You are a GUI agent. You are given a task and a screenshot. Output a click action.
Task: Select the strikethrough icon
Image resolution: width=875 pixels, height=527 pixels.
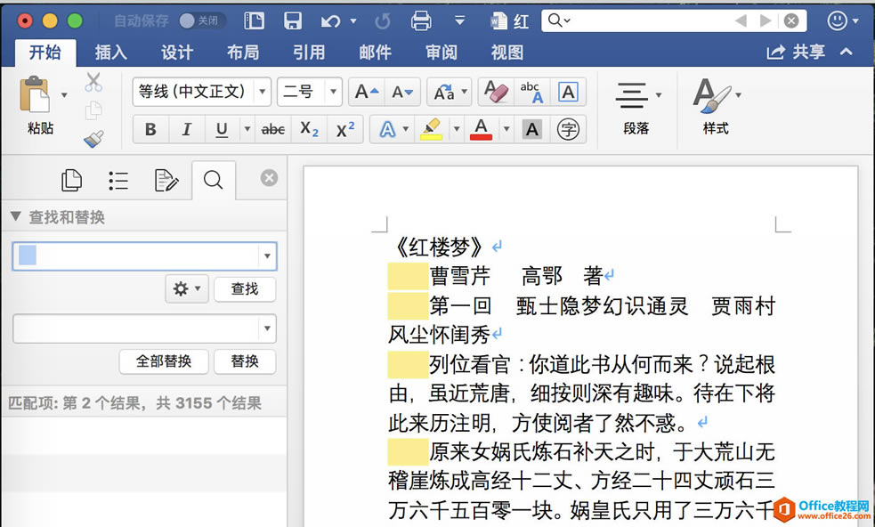(272, 128)
